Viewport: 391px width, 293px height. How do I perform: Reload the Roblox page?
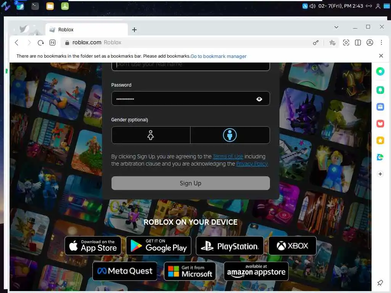[x=40, y=43]
